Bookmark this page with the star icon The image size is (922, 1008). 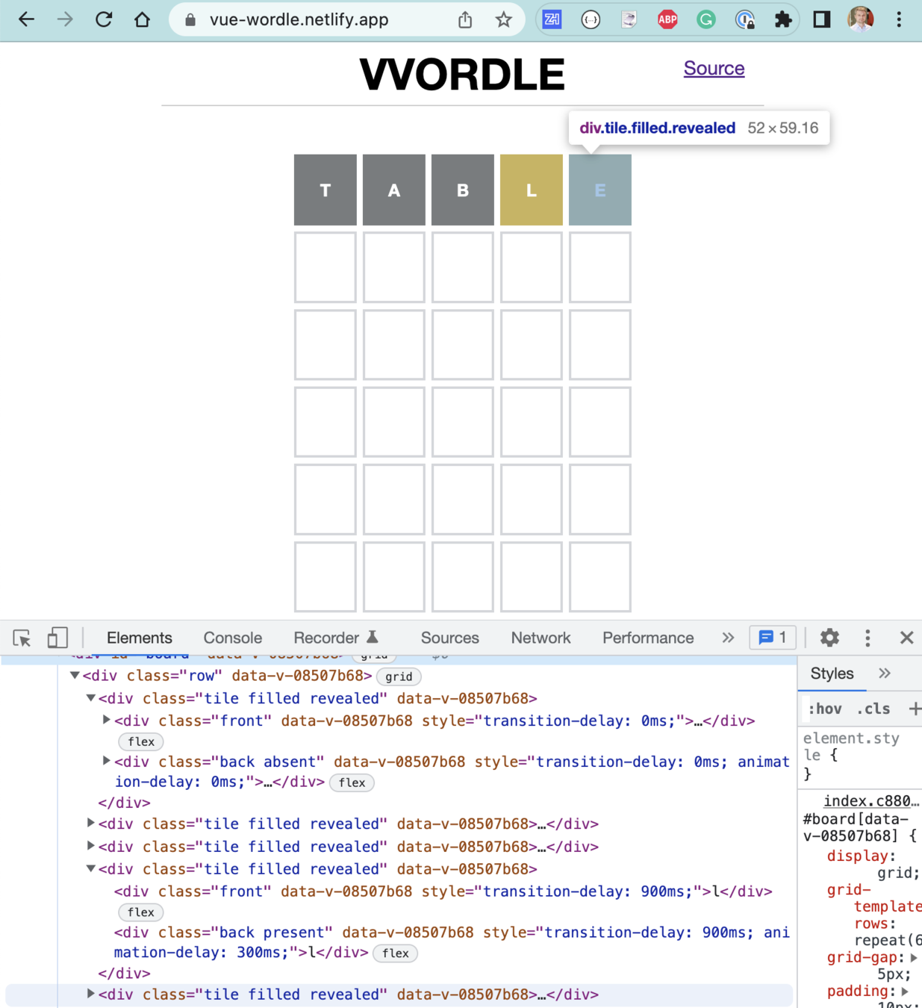coord(504,19)
